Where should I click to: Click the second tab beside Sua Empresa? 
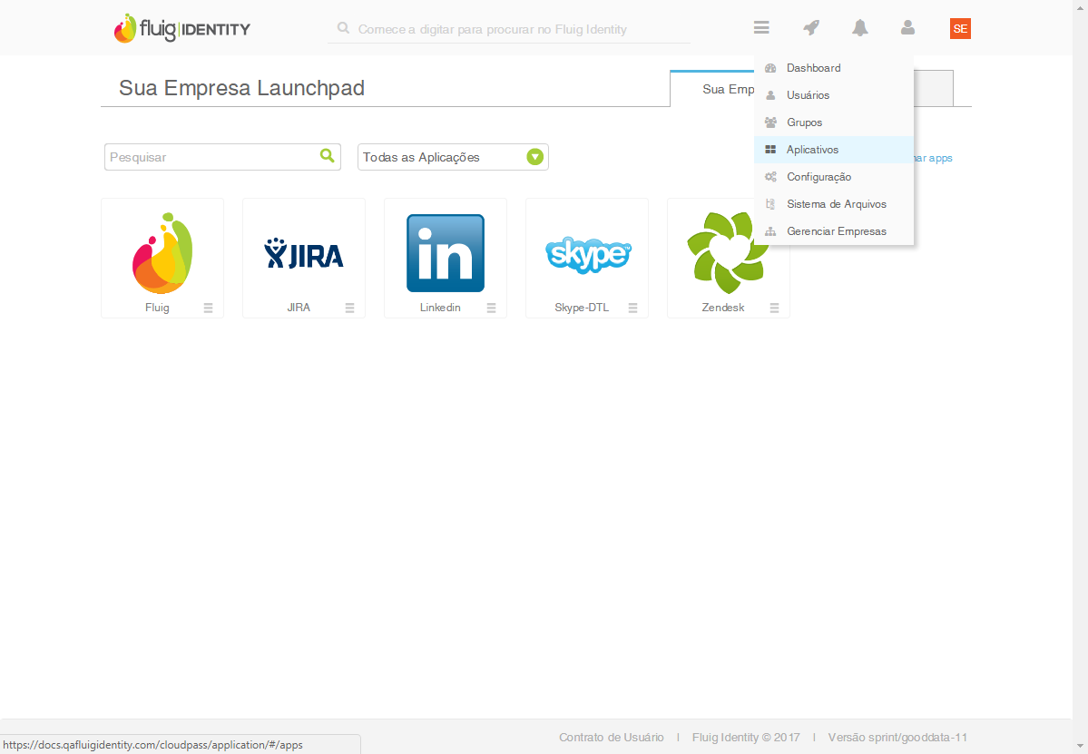coord(933,88)
